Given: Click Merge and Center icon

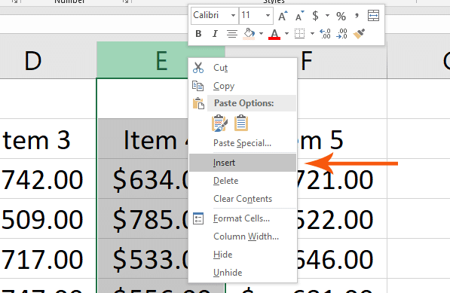Looking at the screenshot, I should pyautogui.click(x=373, y=16).
